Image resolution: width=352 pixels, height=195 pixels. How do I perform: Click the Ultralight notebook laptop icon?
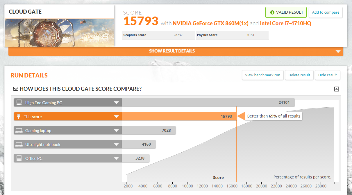pos(19,144)
